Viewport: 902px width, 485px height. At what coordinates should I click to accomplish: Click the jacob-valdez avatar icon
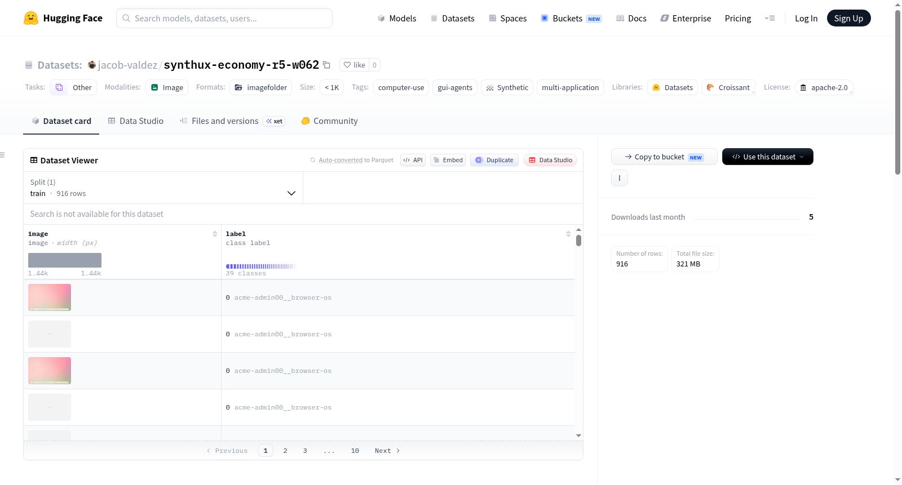[x=92, y=65]
